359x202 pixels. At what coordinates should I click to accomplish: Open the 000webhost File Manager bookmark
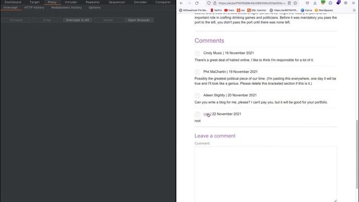coord(193,10)
